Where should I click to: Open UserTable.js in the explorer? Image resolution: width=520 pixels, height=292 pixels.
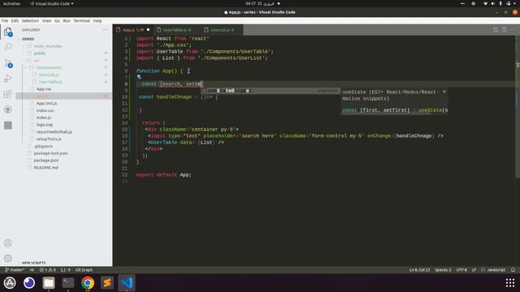pos(50,82)
